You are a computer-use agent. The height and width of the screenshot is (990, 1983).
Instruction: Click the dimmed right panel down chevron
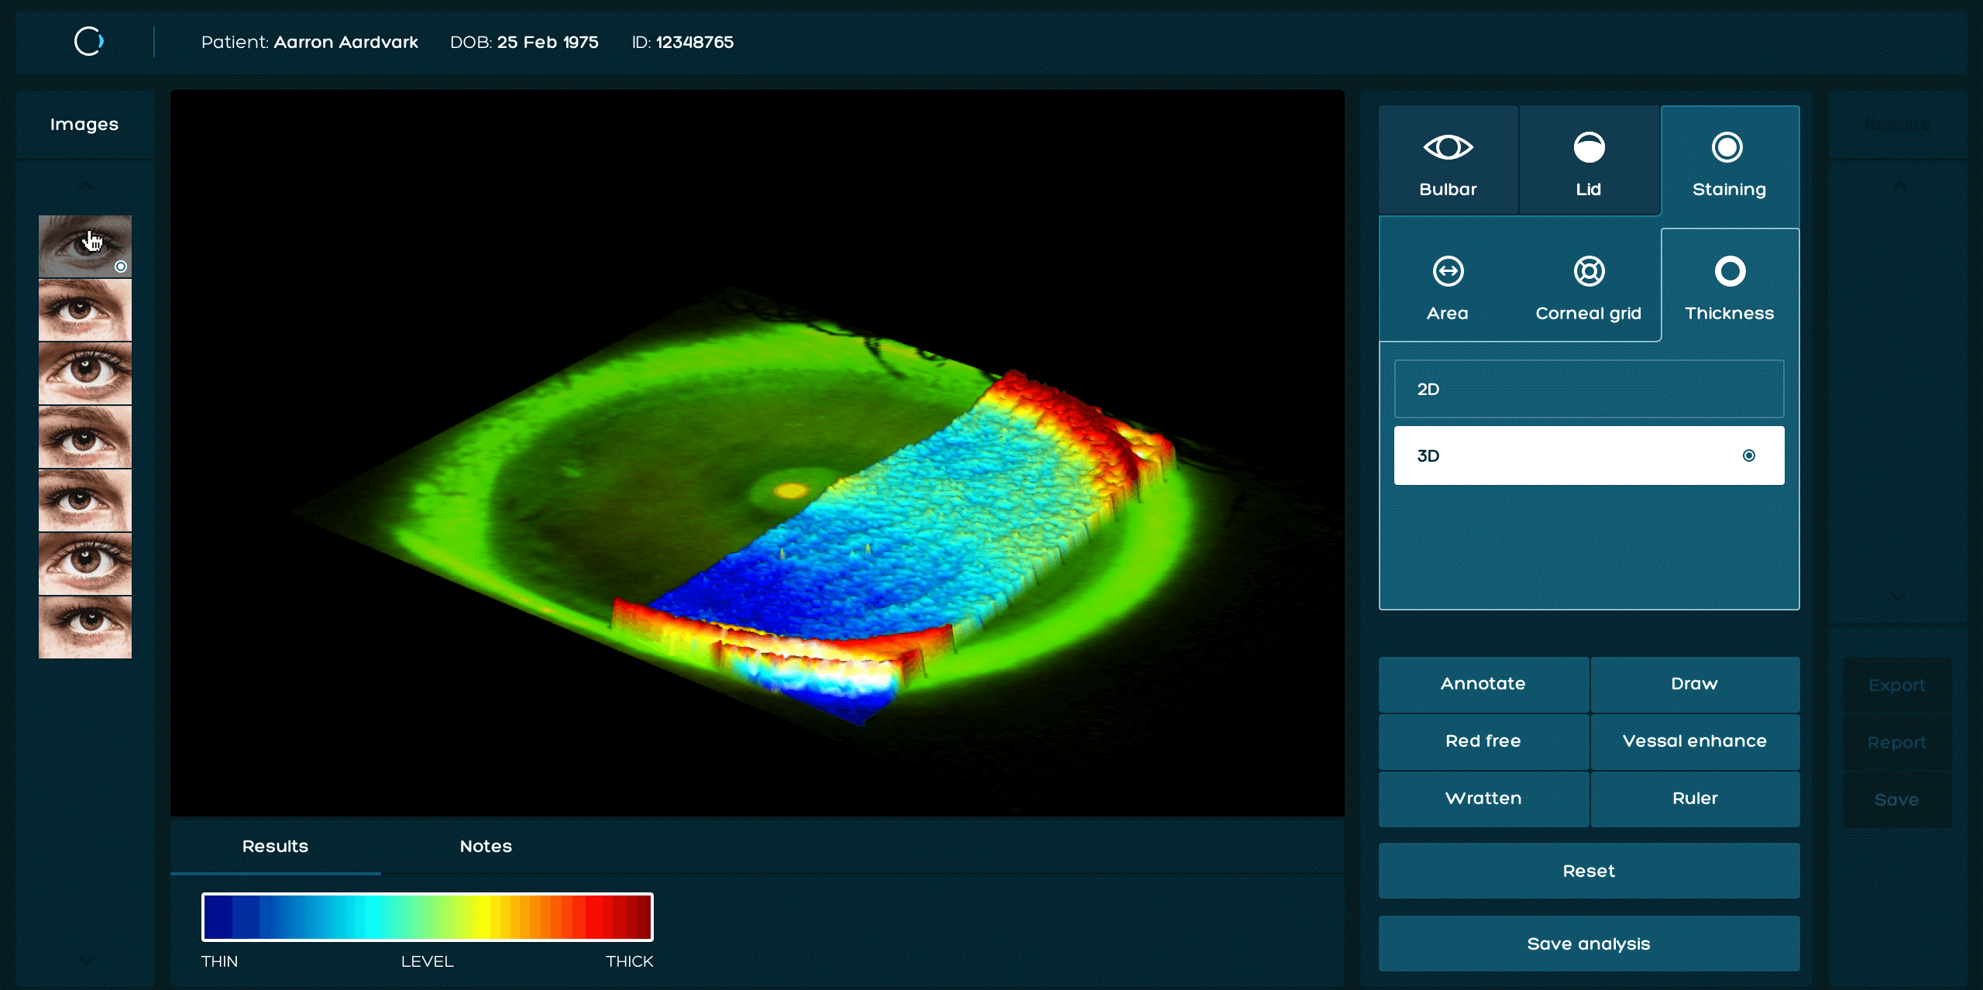click(x=1898, y=597)
